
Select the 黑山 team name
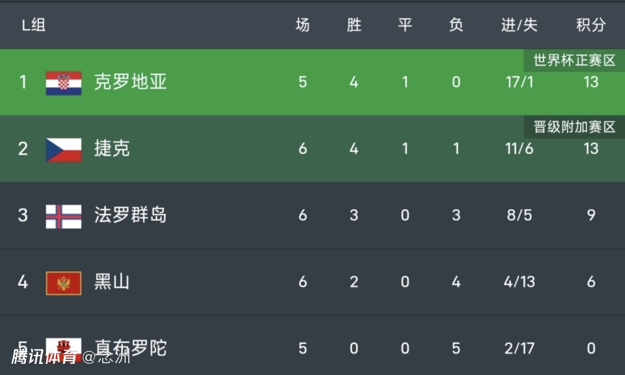click(112, 283)
